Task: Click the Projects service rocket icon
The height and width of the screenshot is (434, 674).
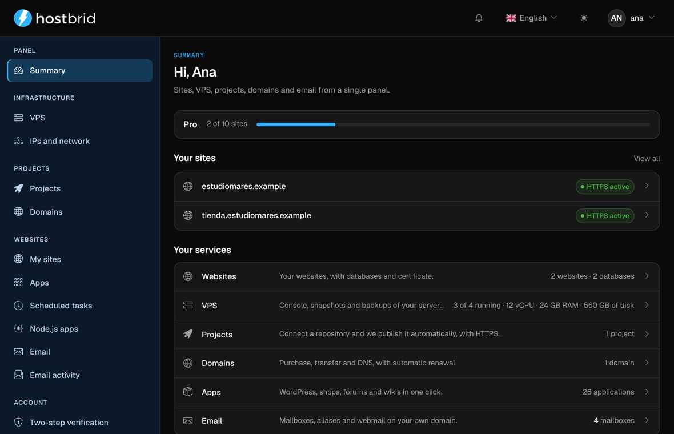Action: [x=188, y=334]
